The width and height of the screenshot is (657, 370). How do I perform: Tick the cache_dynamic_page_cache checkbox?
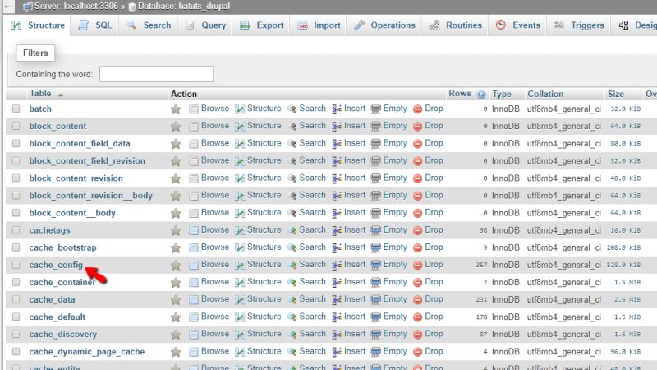tap(16, 352)
